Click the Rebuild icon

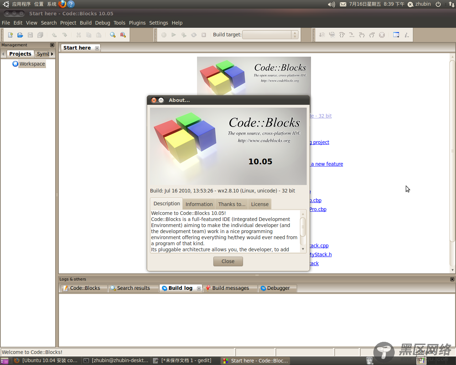(194, 35)
